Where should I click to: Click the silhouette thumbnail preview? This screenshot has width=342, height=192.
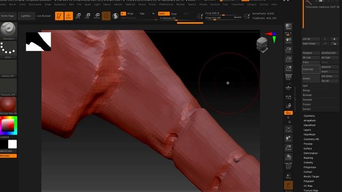coord(38,42)
